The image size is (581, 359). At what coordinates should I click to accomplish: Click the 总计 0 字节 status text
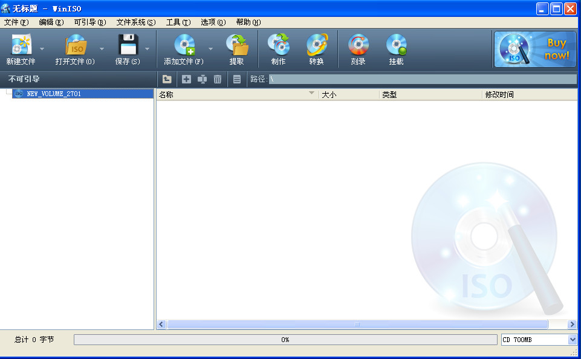tap(34, 340)
